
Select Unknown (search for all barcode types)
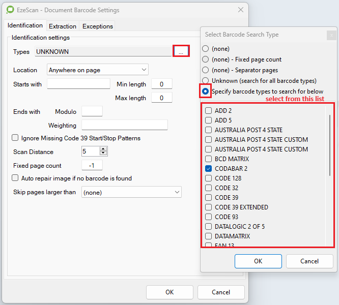pos(206,81)
